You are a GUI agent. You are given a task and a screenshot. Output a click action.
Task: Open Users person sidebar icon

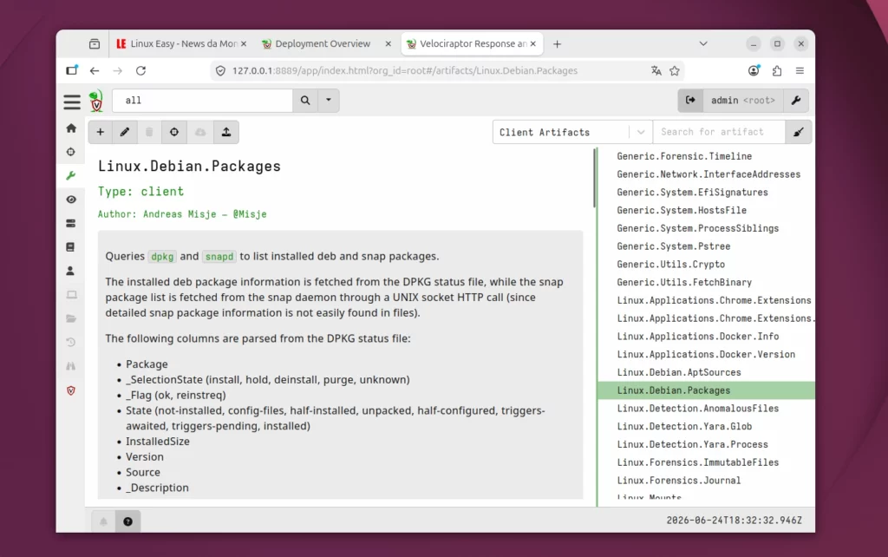click(x=71, y=271)
